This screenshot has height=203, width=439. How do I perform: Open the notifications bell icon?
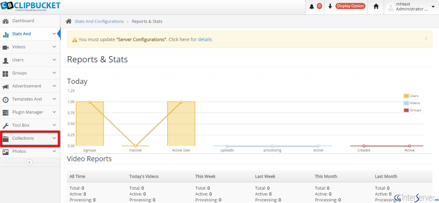pyautogui.click(x=312, y=6)
